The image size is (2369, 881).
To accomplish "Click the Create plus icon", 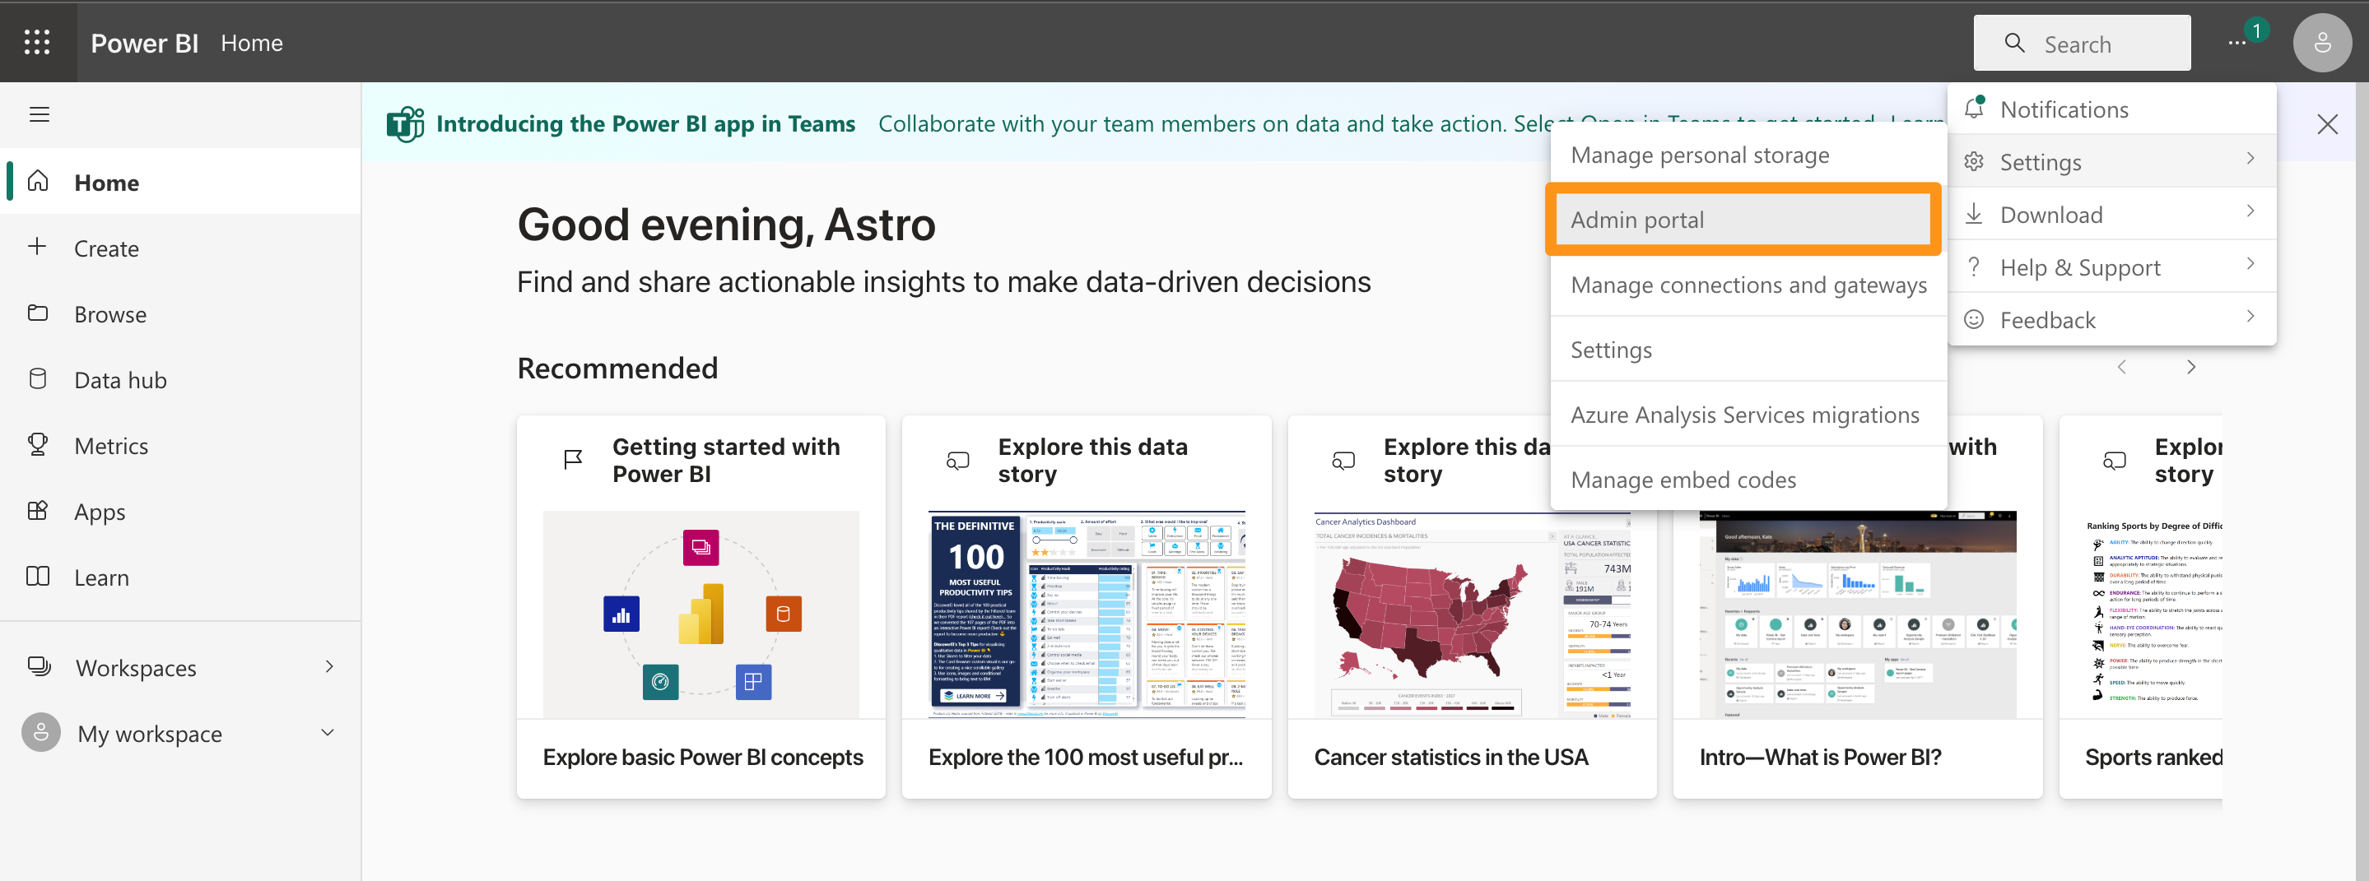I will coord(37,246).
